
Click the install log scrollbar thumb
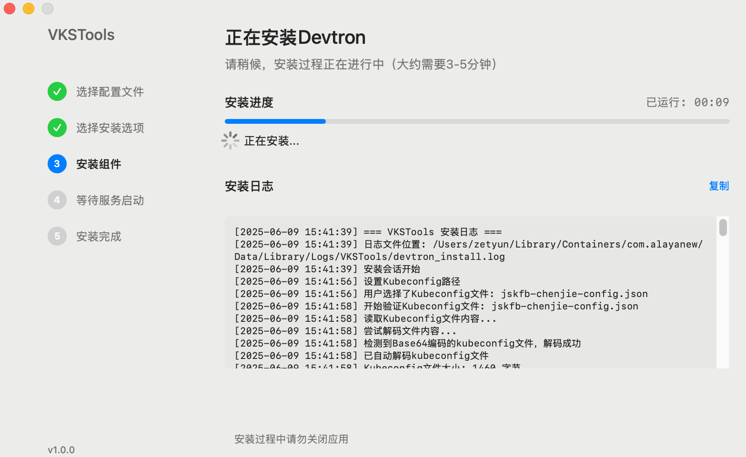coord(723,227)
